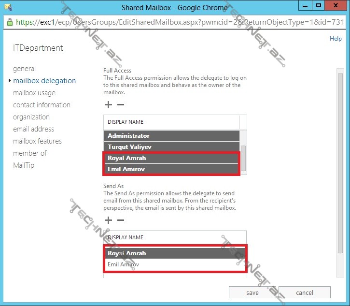Click the remove (−) icon under Full Access
Image resolution: width=350 pixels, height=306 pixels.
[121, 105]
